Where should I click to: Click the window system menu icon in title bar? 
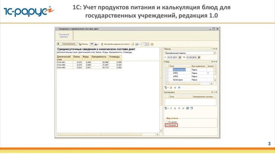[x=57, y=29]
